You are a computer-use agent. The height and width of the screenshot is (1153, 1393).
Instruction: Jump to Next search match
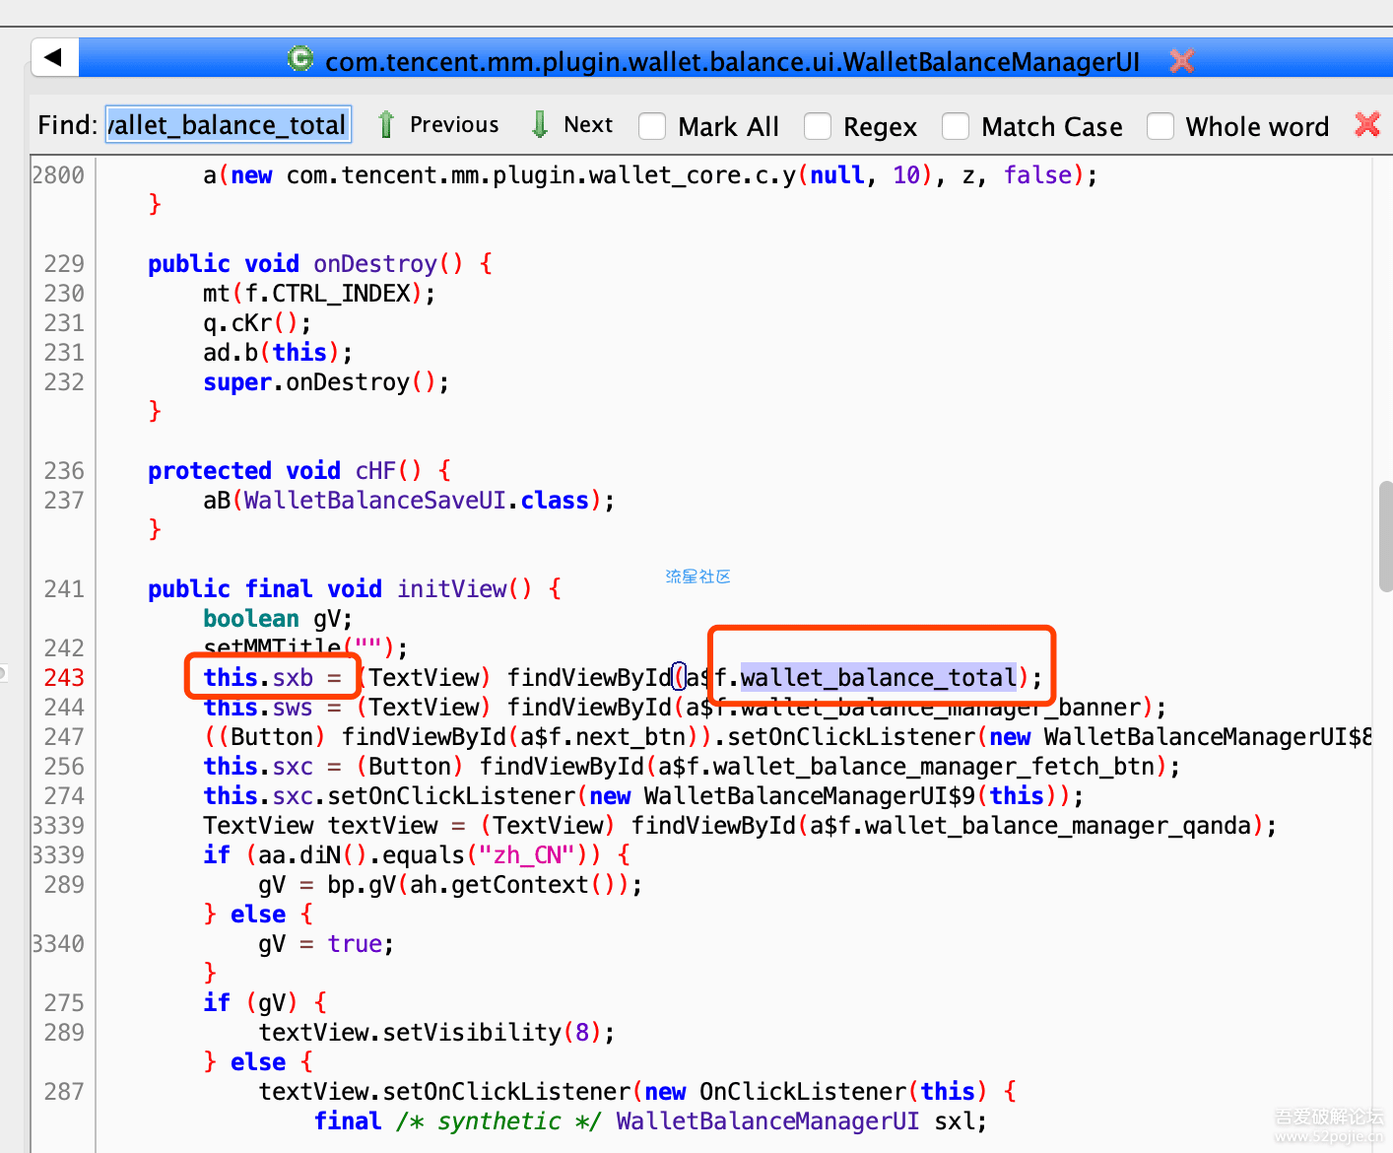pyautogui.click(x=588, y=124)
